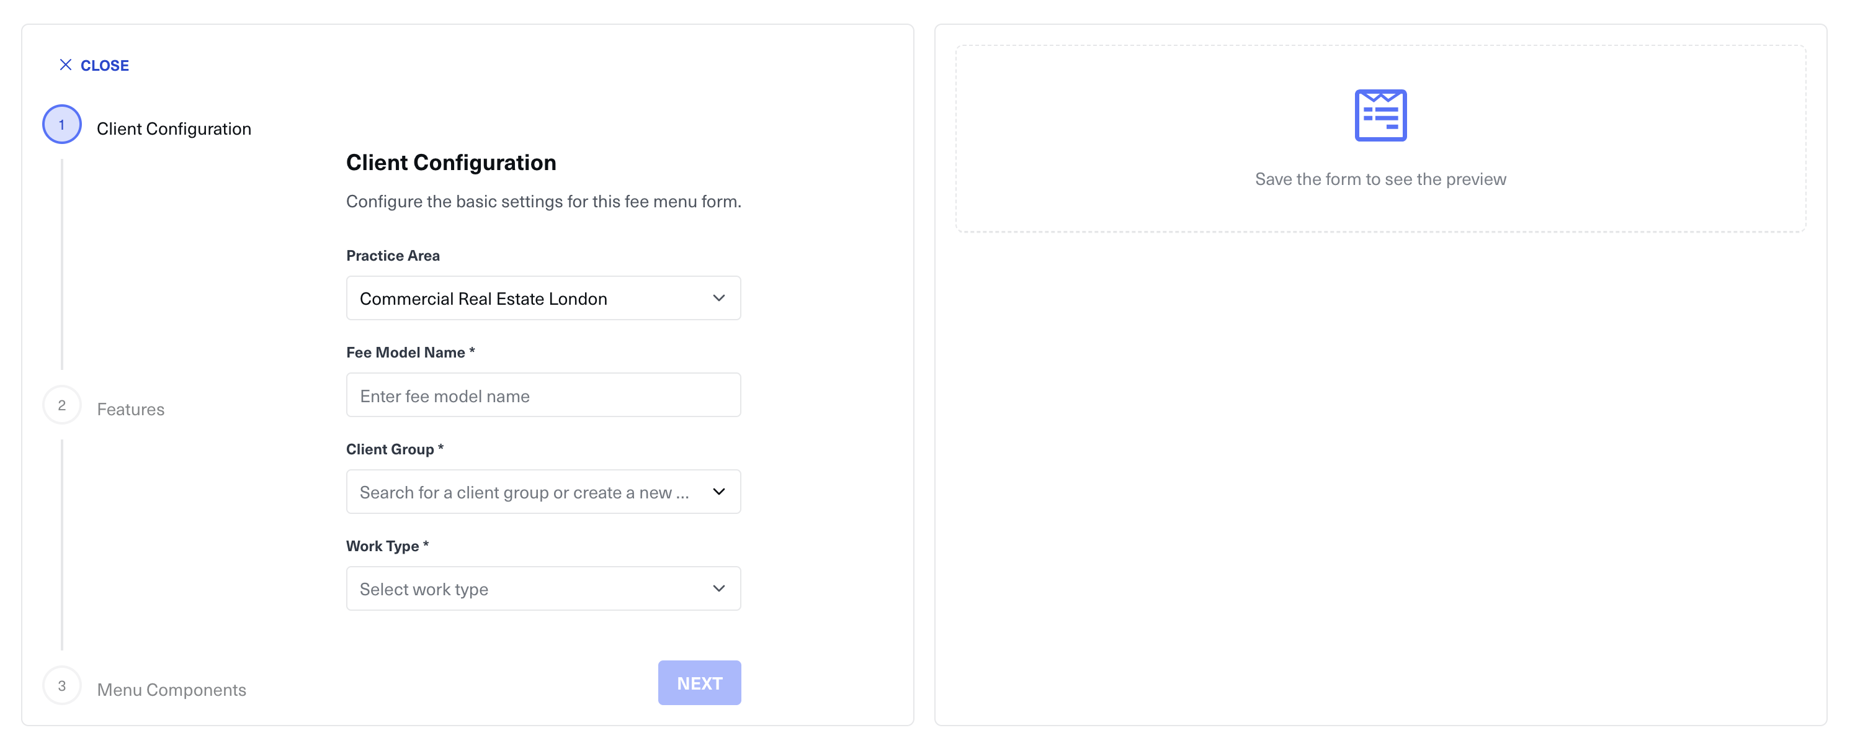Expand the Work Type dropdown chevron

click(x=718, y=589)
